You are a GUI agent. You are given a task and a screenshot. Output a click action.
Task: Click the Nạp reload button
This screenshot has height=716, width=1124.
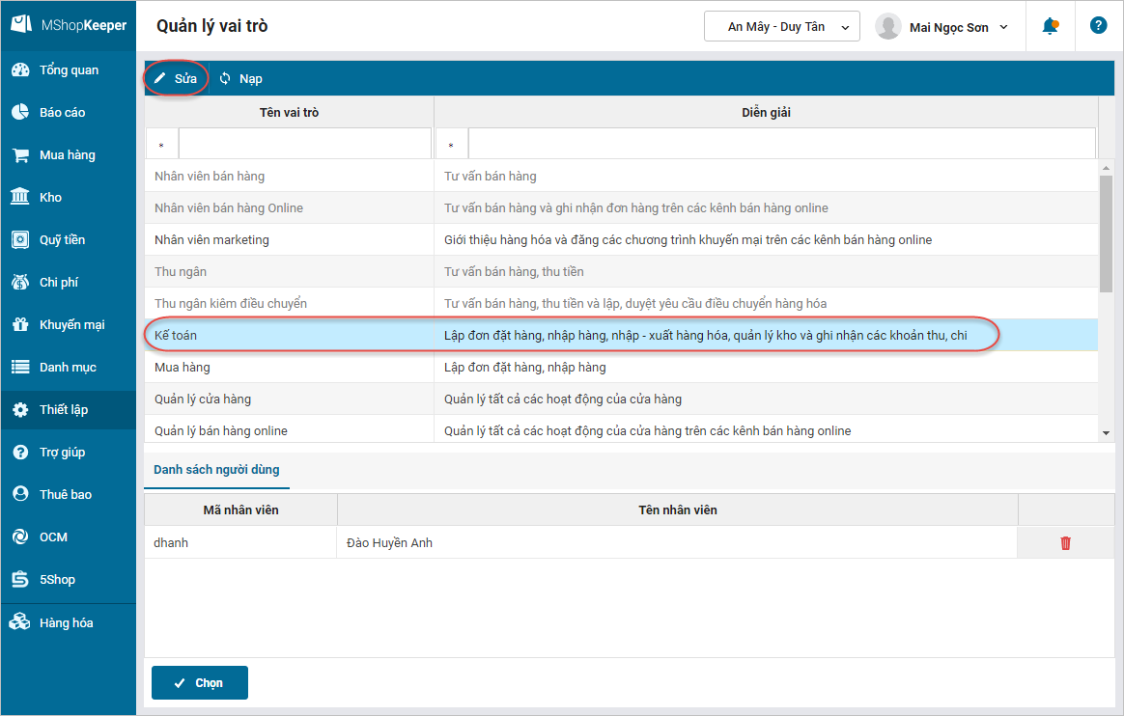240,79
